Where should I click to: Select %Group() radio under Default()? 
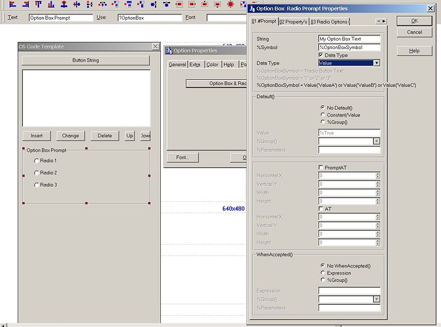click(x=323, y=122)
